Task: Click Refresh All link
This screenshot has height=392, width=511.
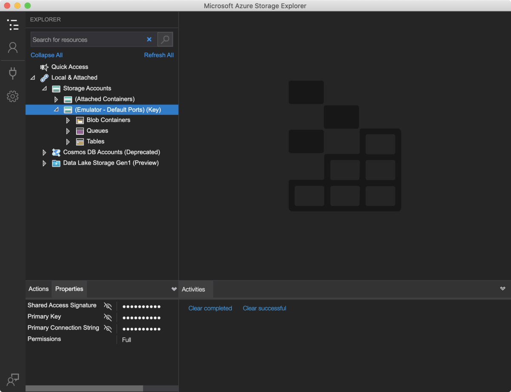Action: [159, 55]
